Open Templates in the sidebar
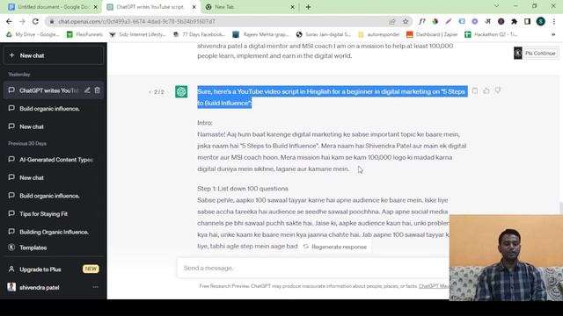Viewport: 563px width, 316px height. click(53, 248)
